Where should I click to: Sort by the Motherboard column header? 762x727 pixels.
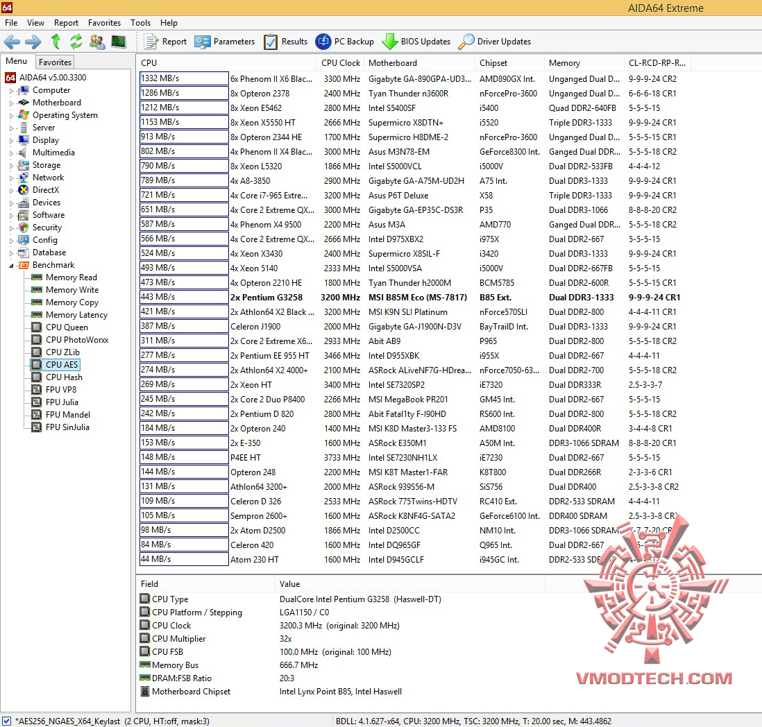[x=419, y=63]
